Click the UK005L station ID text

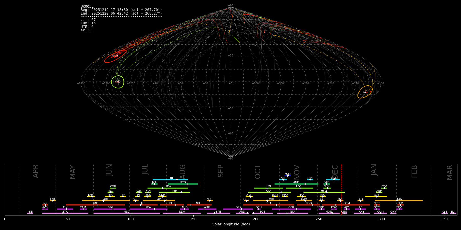[x=87, y=7]
